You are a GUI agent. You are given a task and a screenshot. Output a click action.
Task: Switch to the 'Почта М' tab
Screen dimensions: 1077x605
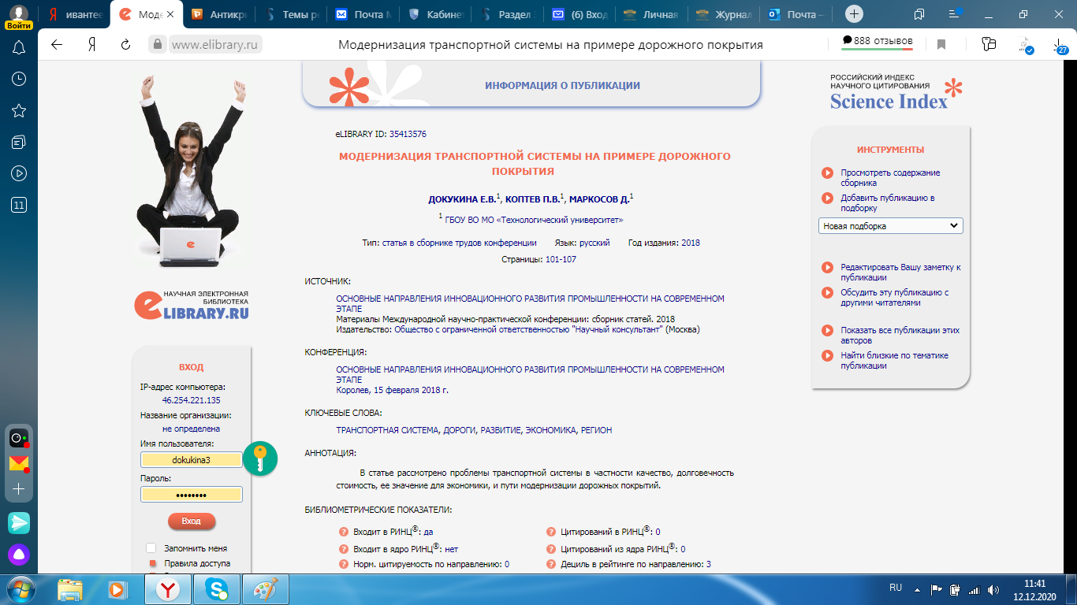tap(364, 14)
